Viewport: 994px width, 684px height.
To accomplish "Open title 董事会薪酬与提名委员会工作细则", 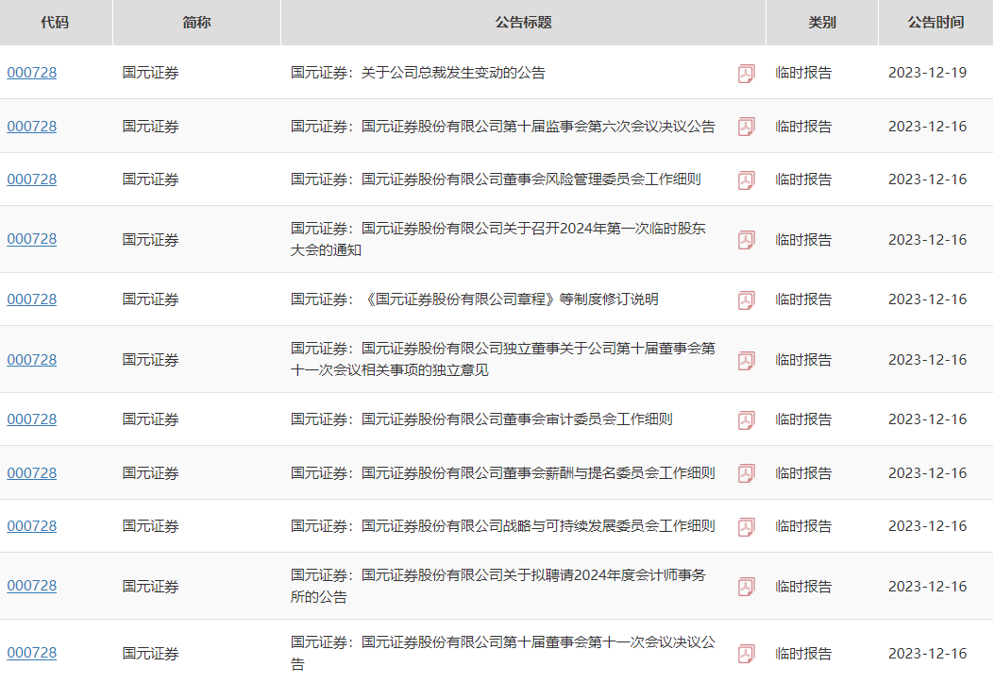I will [x=503, y=472].
